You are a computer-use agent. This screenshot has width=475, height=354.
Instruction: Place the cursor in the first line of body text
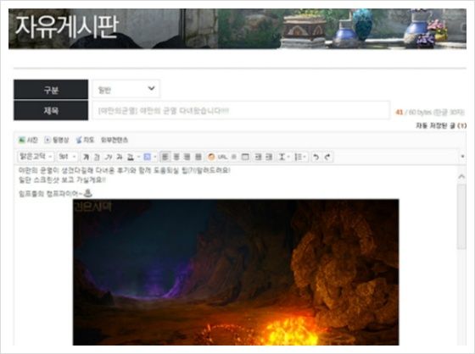pyautogui.click(x=124, y=170)
